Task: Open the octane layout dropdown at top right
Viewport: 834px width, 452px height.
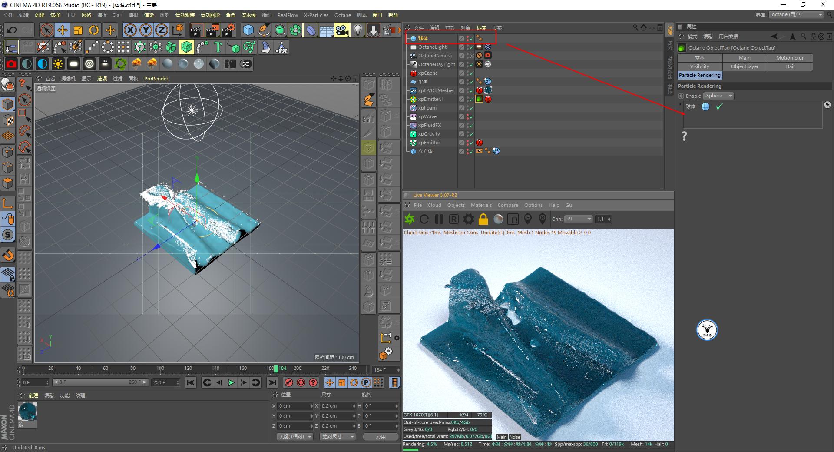Action: (x=796, y=15)
